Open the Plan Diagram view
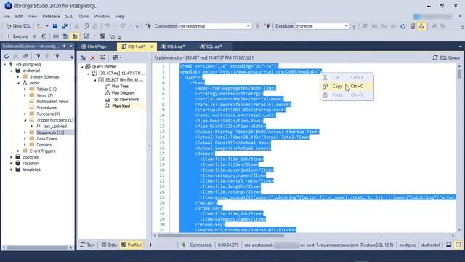Viewport: 465px width, 262px height. tap(123, 92)
